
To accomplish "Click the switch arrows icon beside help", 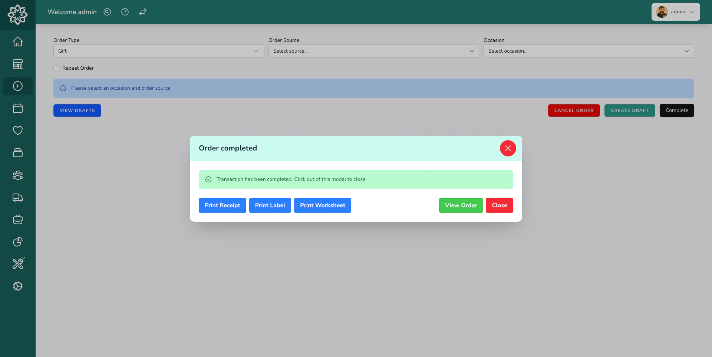I will 142,12.
